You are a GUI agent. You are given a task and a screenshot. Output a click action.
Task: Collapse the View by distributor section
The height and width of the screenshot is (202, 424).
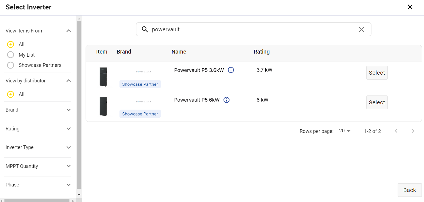point(69,81)
